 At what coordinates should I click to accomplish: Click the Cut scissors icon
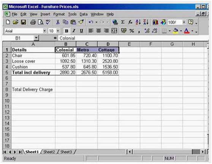[x=58, y=22]
